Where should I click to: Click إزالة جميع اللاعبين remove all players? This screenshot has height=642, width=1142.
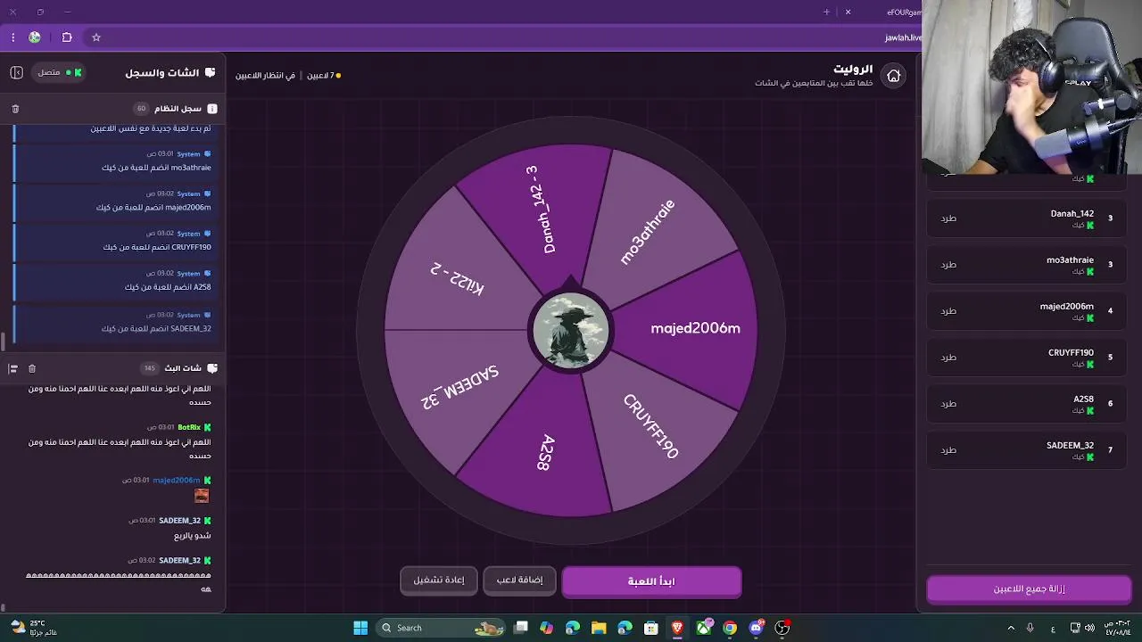point(1029,589)
